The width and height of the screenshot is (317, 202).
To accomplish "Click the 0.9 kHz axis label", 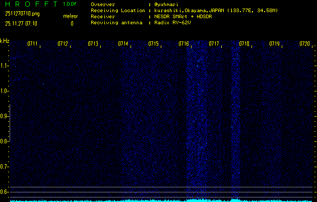I will click(x=4, y=116).
